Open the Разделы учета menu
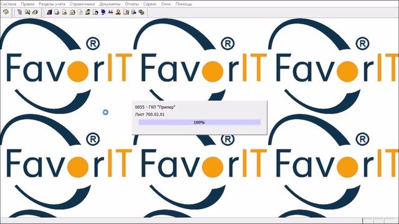Viewport: 399px width, 224px height. click(52, 4)
